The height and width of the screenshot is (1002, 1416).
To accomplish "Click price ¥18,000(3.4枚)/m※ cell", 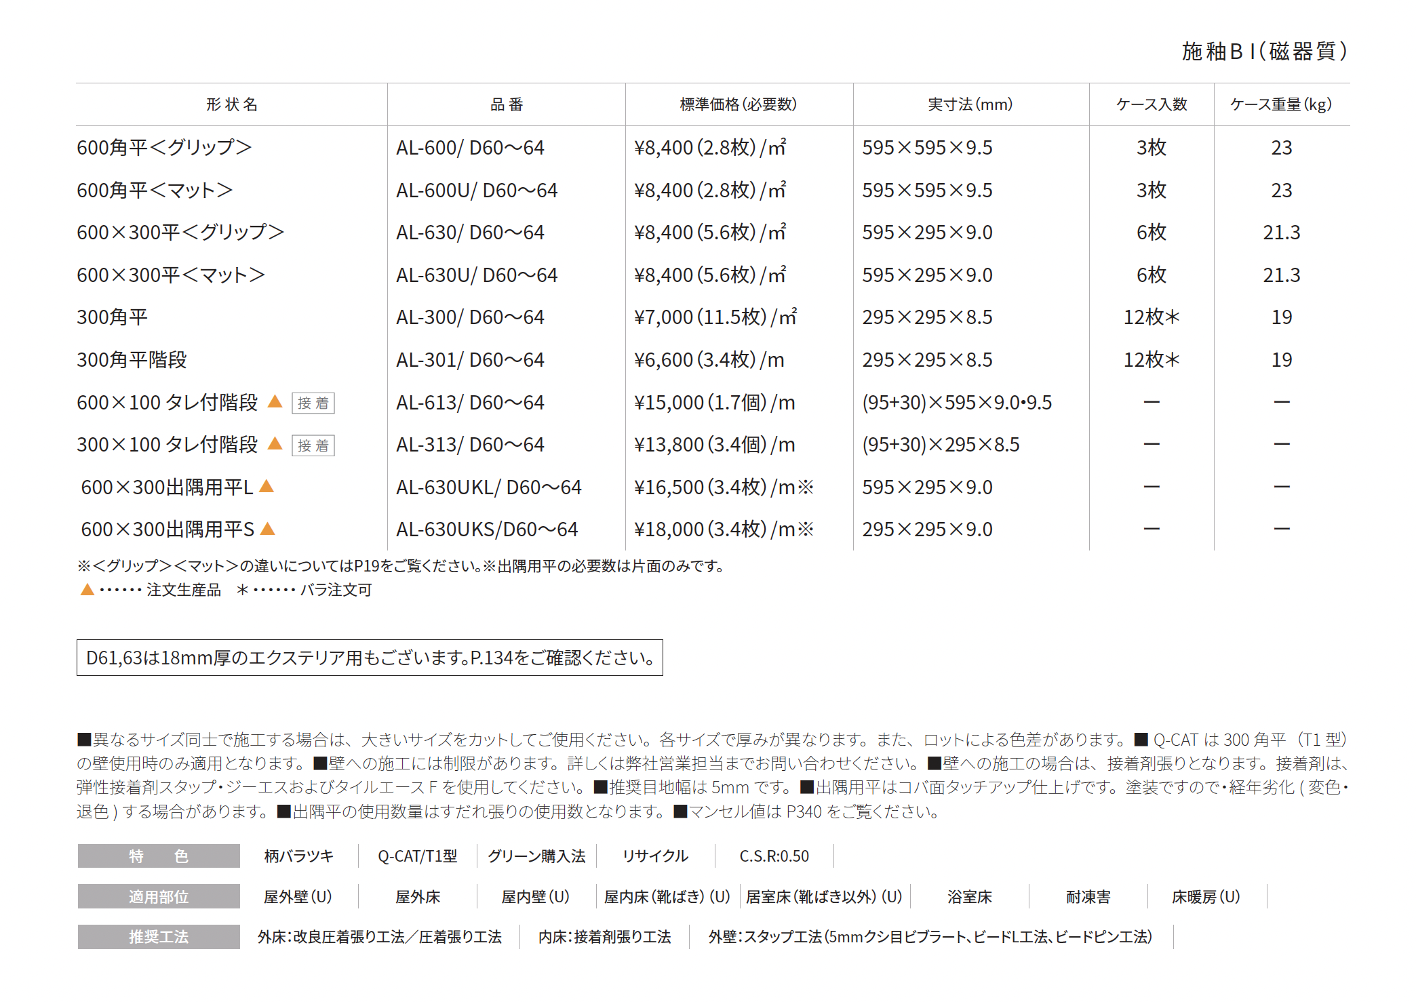I will coord(723,529).
